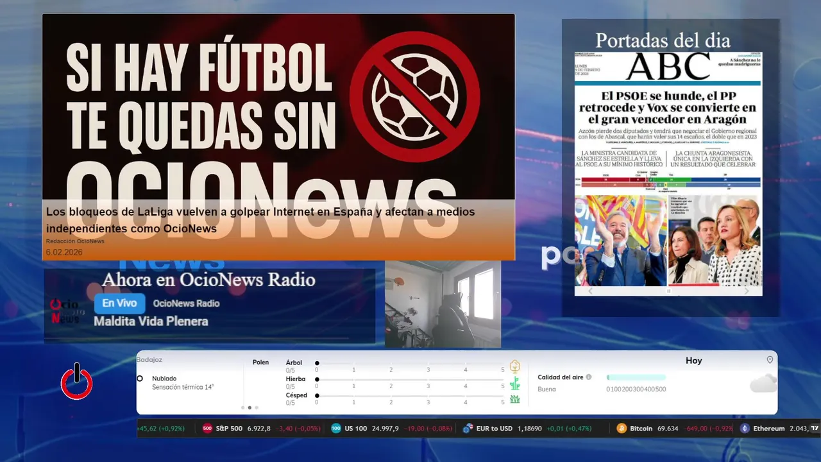This screenshot has width=821, height=462.
Task: Click the Árbol pollen level slider
Action: click(x=410, y=363)
